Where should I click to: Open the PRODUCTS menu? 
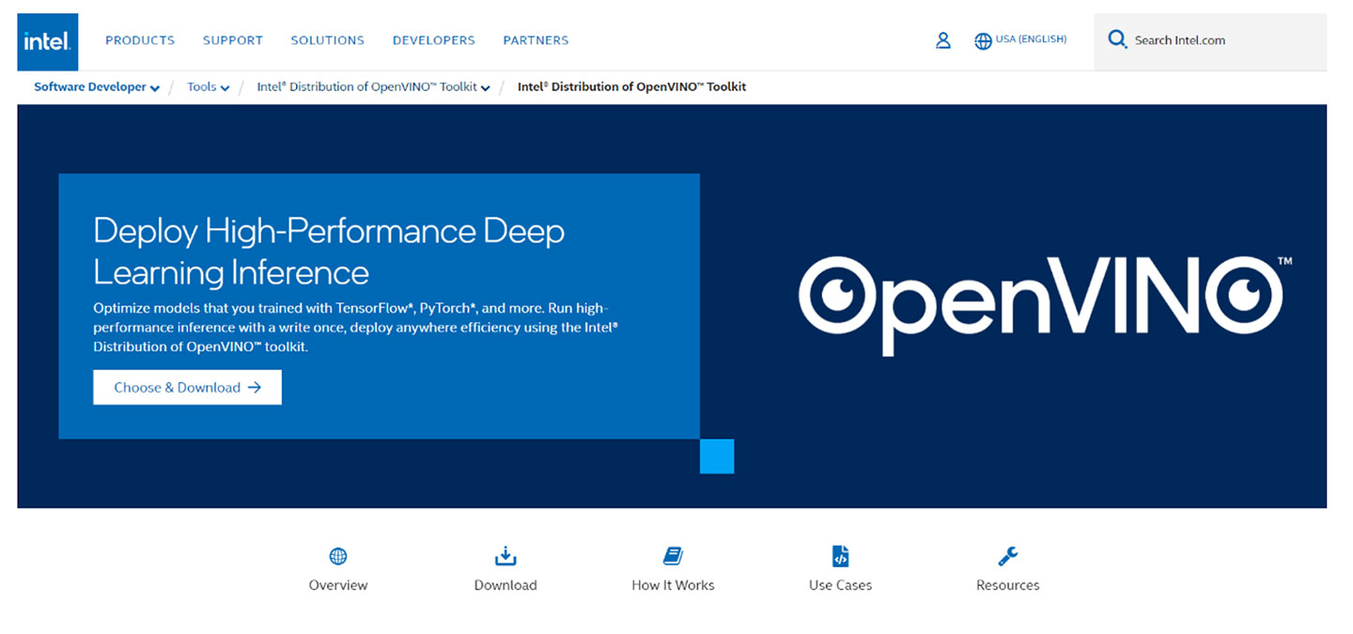(139, 40)
